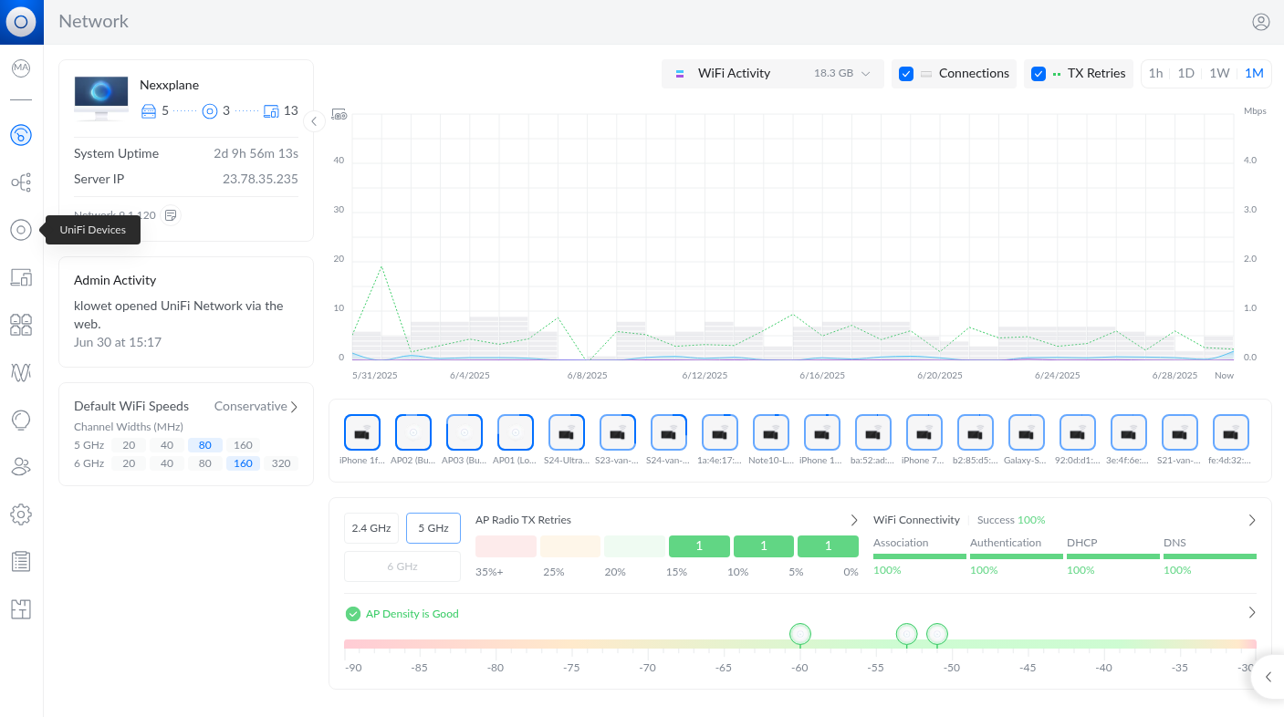1284x717 pixels.
Task: Select the AP02 device thumbnail
Action: click(413, 433)
